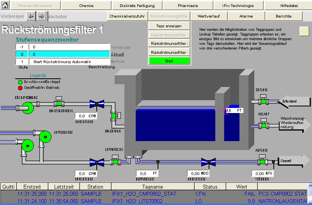Click the yellow question mark help icon
The height and width of the screenshot is (205, 312).
(304, 32)
